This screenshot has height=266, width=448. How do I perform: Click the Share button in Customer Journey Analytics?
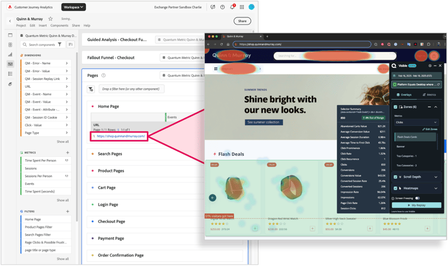[243, 21]
